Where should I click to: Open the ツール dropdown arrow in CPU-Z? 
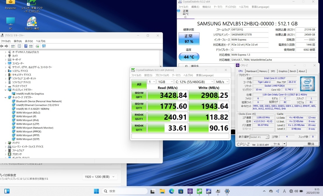pos(284,144)
